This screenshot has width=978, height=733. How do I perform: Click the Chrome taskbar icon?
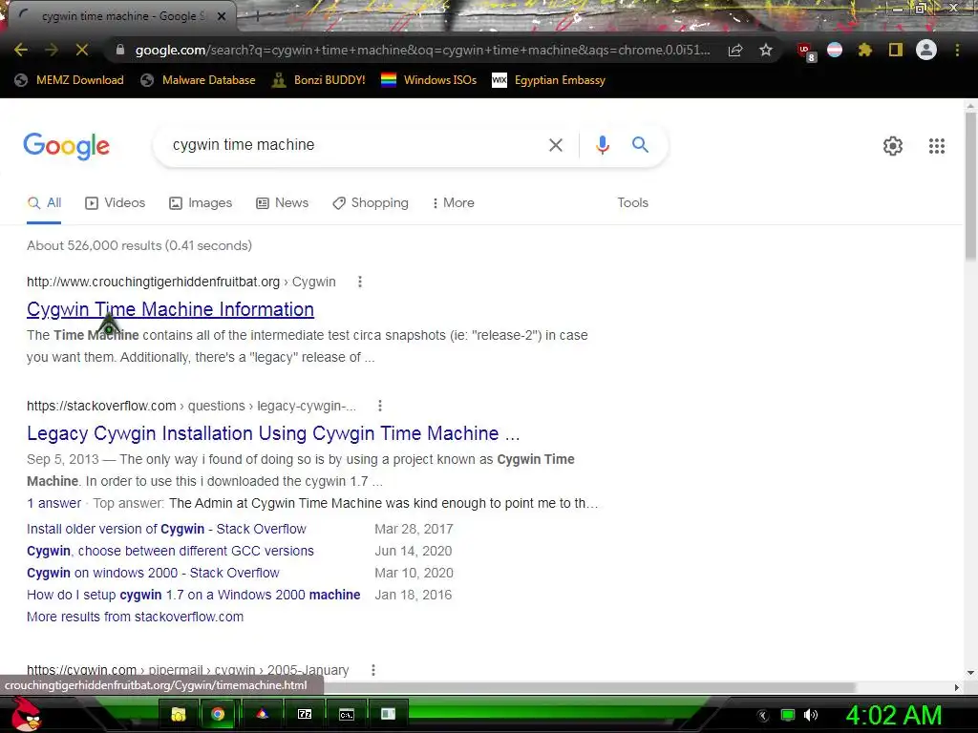[x=218, y=714]
